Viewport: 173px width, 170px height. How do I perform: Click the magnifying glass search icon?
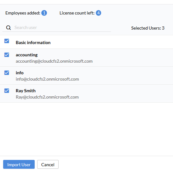[9, 28]
